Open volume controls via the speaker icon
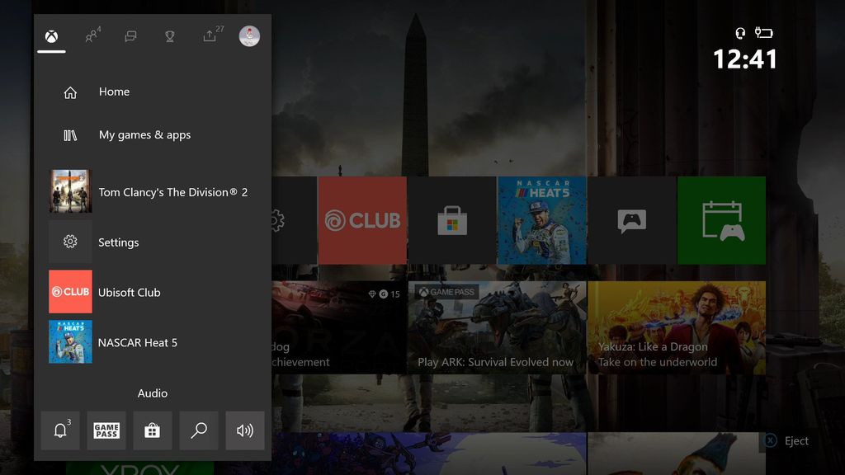The image size is (845, 475). pos(244,430)
